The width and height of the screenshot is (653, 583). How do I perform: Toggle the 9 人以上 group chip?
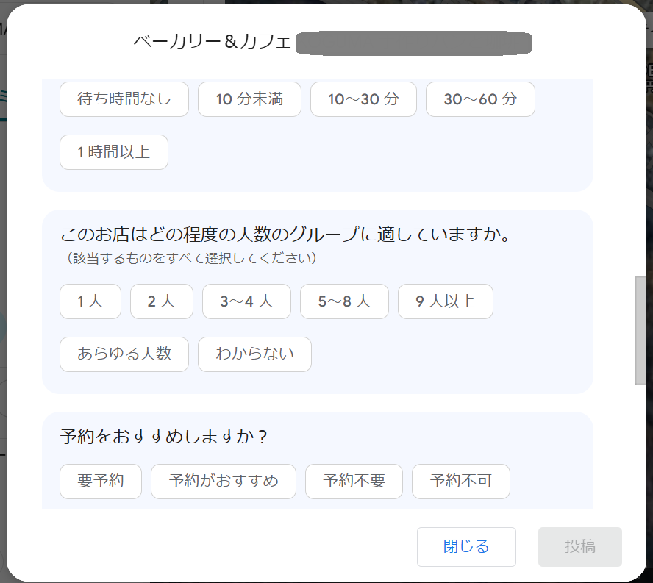point(445,301)
